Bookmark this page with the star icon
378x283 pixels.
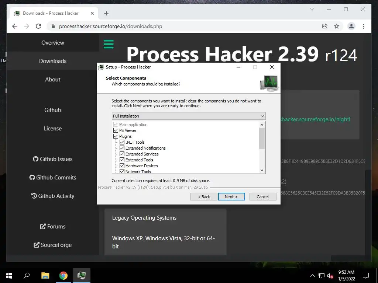(x=337, y=26)
